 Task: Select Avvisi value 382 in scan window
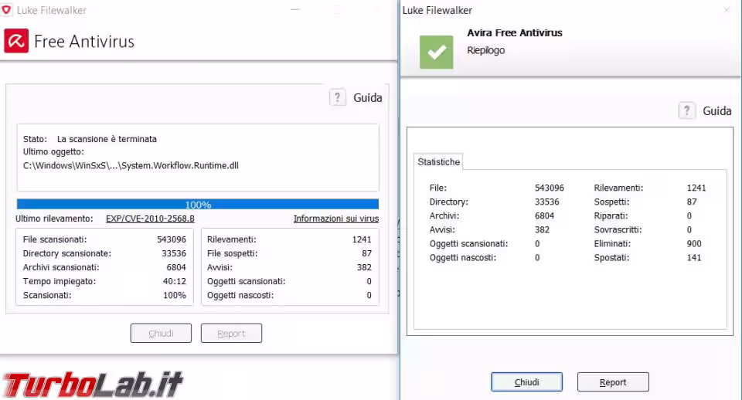pyautogui.click(x=364, y=267)
